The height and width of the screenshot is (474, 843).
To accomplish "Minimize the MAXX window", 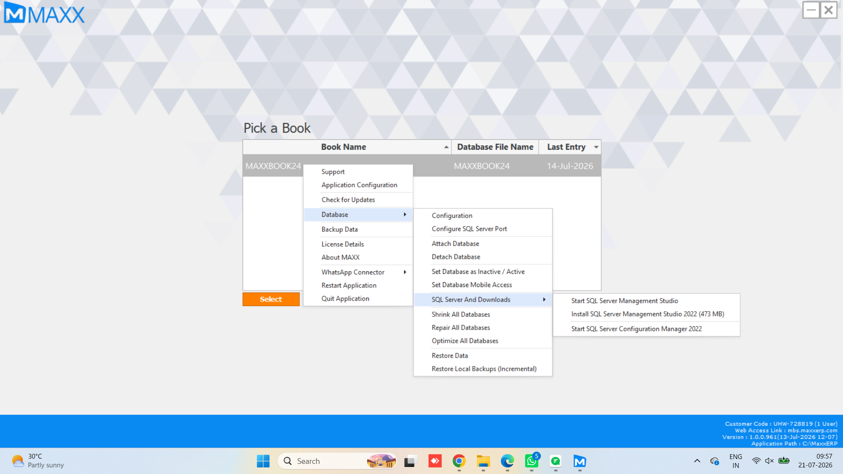I will [811, 10].
